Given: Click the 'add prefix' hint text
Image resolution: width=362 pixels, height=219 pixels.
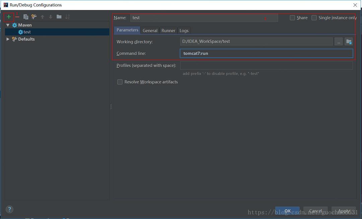Looking at the screenshot, I should point(221,74).
